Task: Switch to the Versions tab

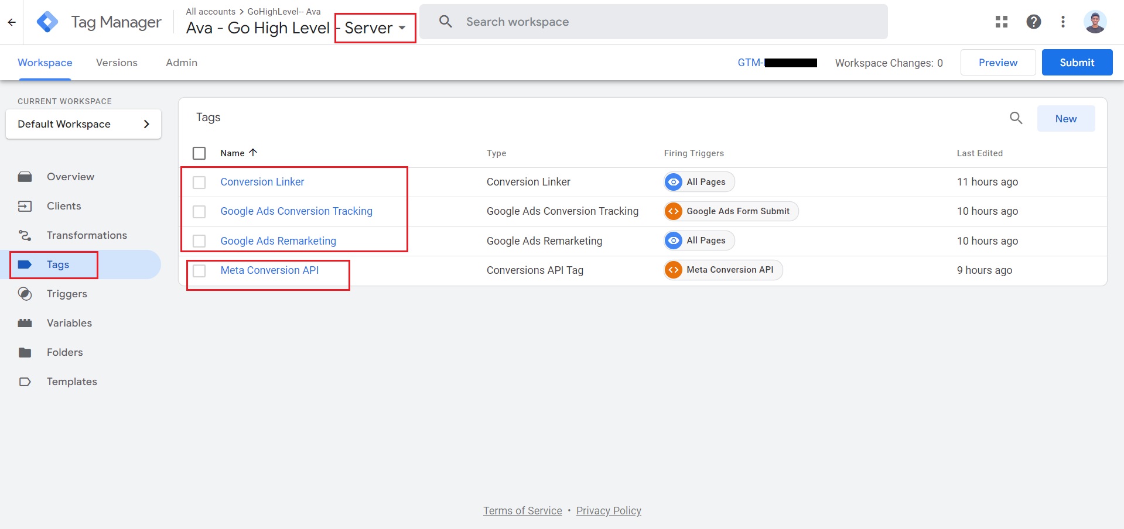Action: click(x=117, y=63)
